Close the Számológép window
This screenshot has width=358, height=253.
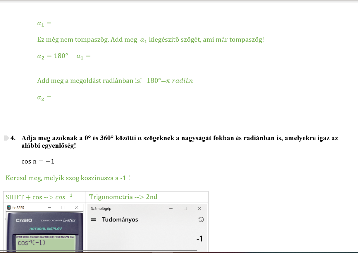click(199, 208)
